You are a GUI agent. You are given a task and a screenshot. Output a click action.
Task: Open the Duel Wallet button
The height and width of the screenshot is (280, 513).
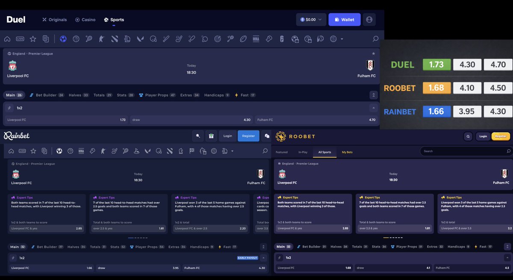[345, 20]
